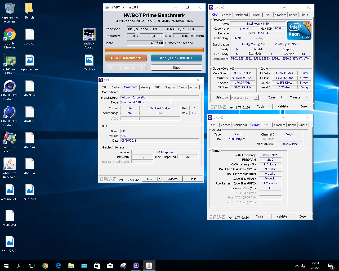
Task: Open Tools dropdown arrow in CPU-Z Mainboard window
Action: tap(159, 179)
